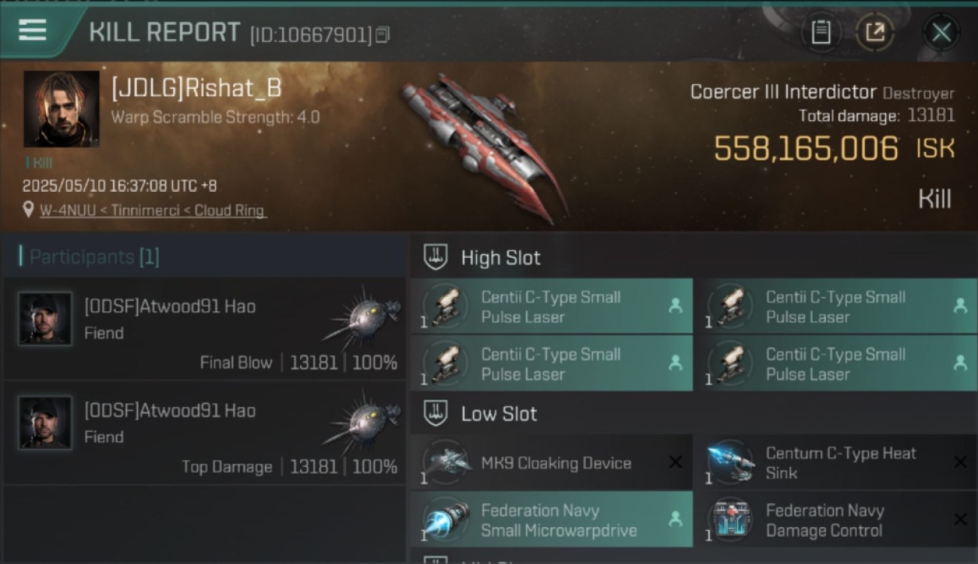Image resolution: width=978 pixels, height=564 pixels.
Task: Open MK9 Cloaking Device module
Action: 551,462
